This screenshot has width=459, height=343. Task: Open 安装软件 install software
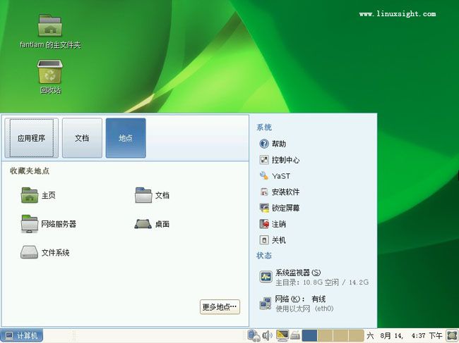pyautogui.click(x=280, y=192)
